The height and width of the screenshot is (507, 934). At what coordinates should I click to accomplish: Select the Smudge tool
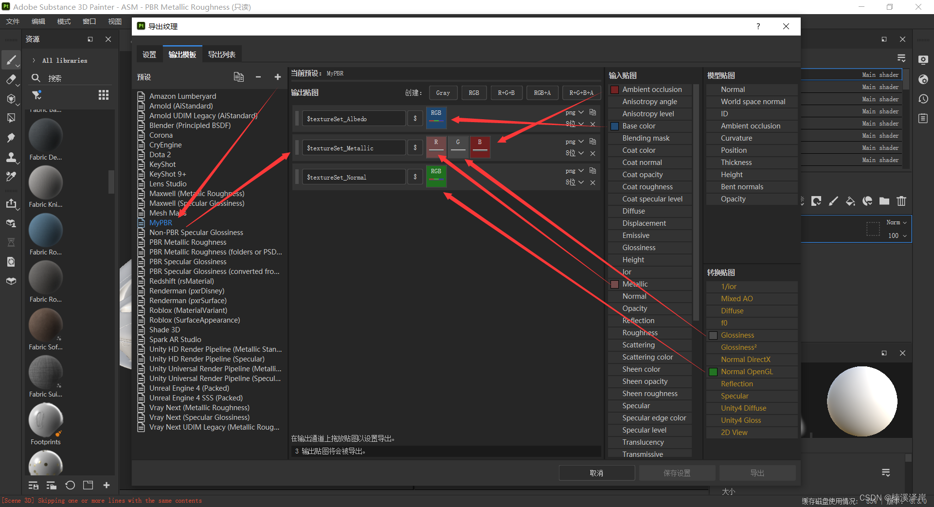(x=11, y=138)
